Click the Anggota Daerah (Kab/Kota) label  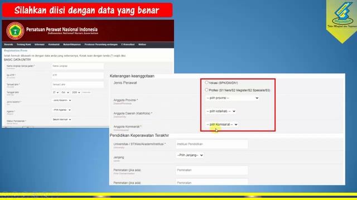tap(133, 113)
